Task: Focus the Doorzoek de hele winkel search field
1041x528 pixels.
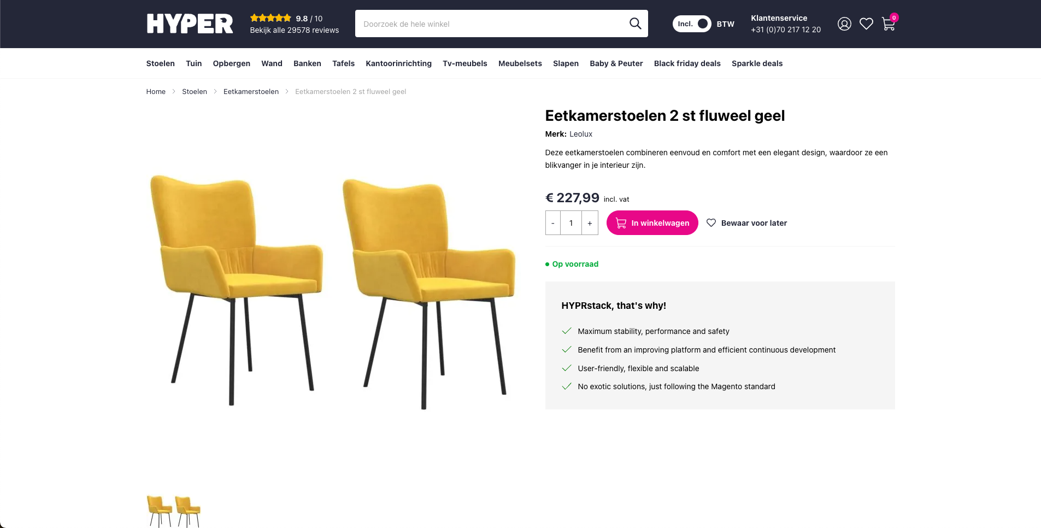Action: click(492, 24)
